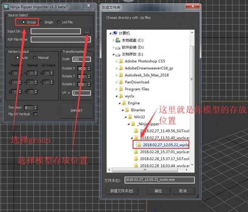The width and height of the screenshot is (248, 212).
Task: Click the Adobe Photoshop CS5 folder icon
Action: (x=121, y=61)
